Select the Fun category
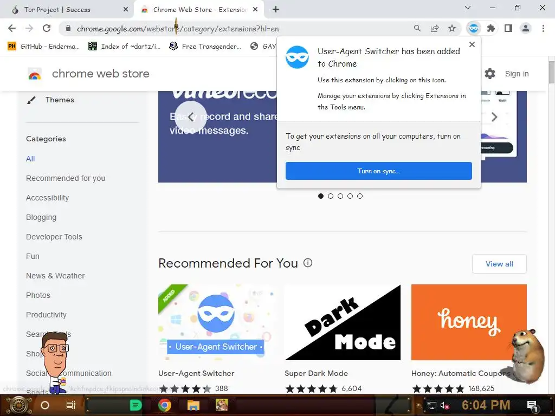Viewport: 555px width, 416px height. 33,256
